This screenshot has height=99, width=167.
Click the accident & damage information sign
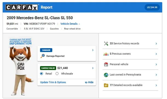(21, 42)
